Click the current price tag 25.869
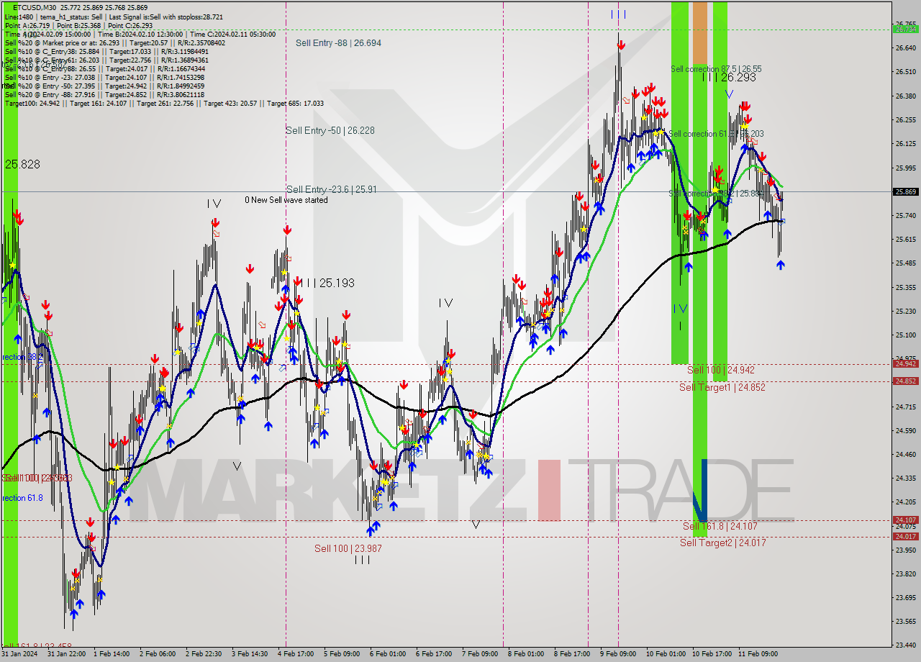This screenshot has height=662, width=921. click(905, 192)
